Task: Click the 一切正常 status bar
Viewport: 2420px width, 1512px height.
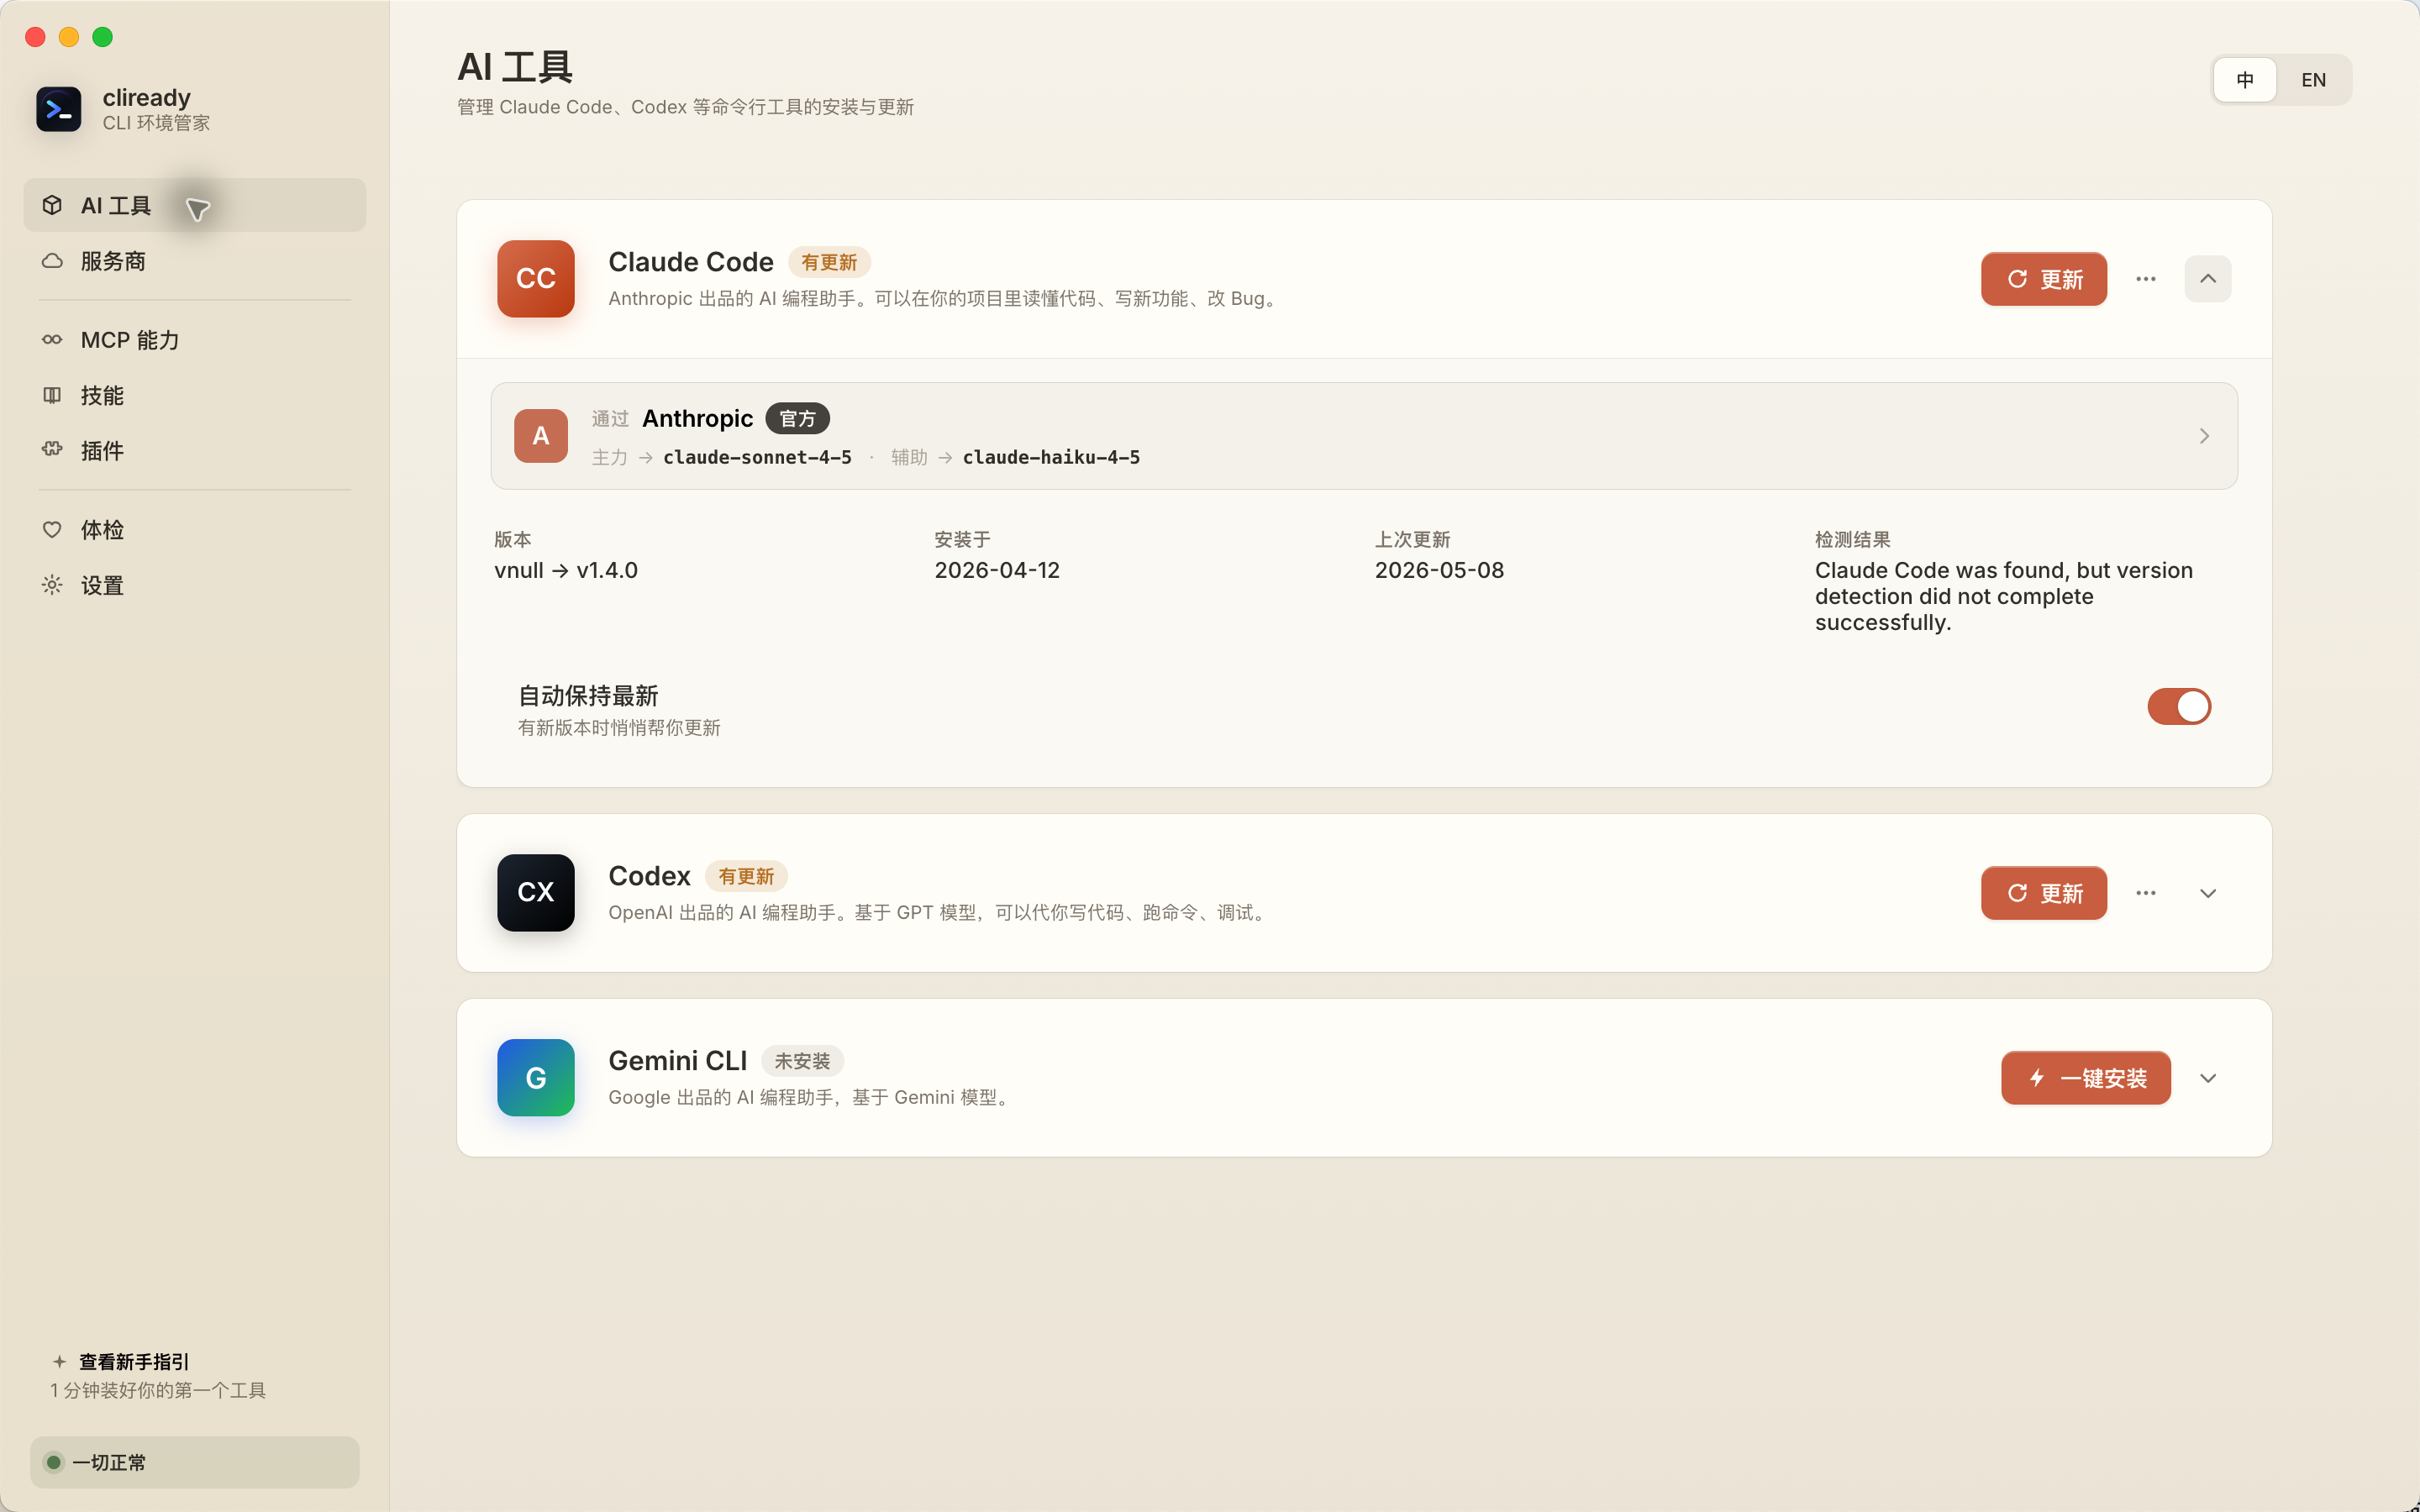Action: tap(195, 1462)
